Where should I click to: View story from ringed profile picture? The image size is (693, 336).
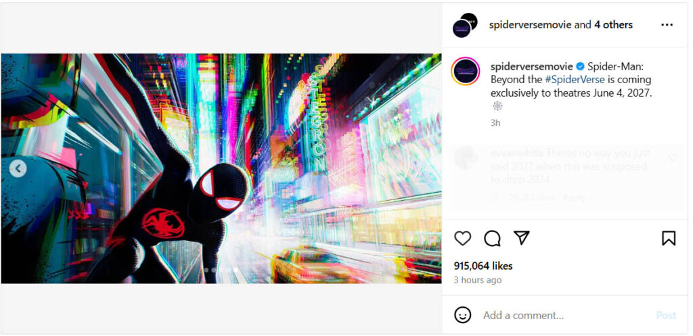pos(466,71)
